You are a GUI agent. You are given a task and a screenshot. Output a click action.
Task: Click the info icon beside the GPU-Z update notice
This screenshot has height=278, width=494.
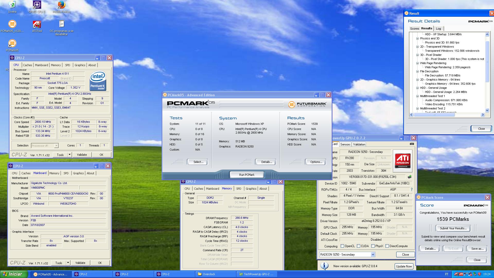click(x=324, y=266)
